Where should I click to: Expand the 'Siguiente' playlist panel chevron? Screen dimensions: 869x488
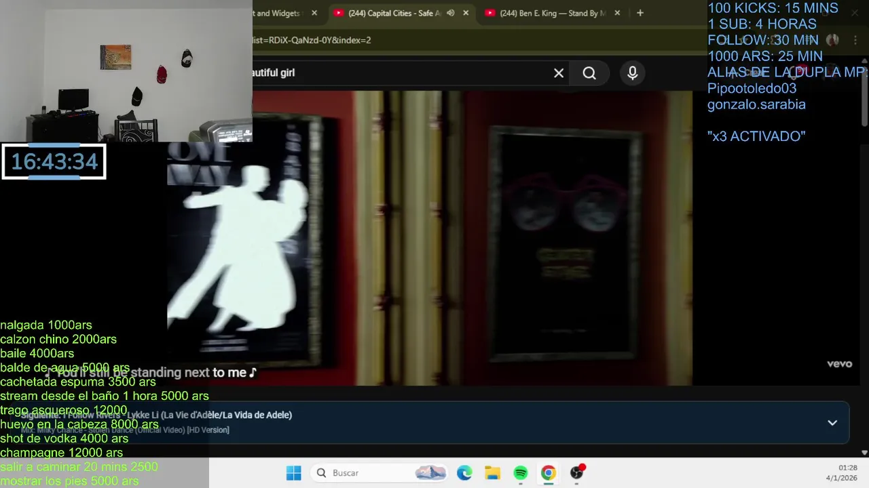click(832, 423)
